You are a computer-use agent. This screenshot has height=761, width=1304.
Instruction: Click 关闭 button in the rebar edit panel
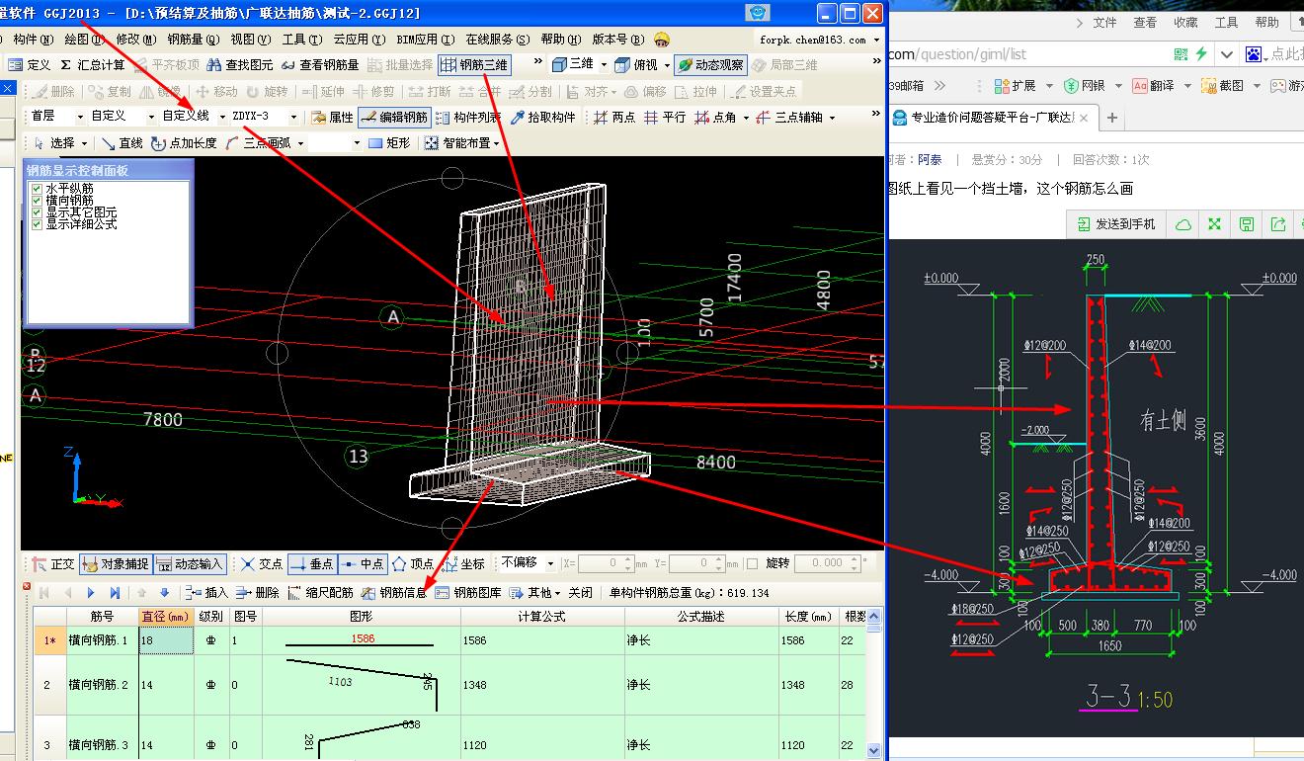[x=580, y=593]
